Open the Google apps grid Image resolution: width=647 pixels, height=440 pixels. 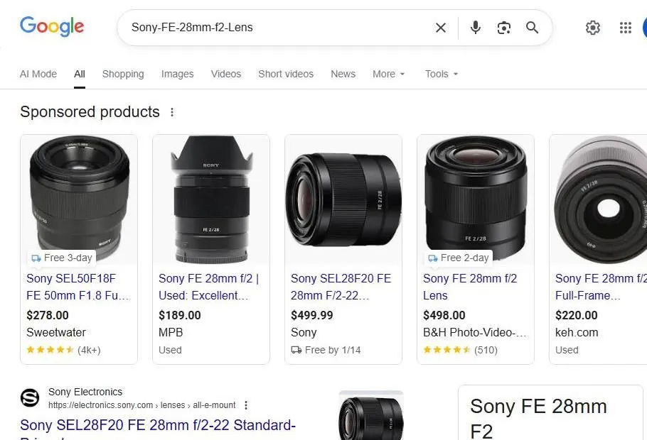point(625,28)
